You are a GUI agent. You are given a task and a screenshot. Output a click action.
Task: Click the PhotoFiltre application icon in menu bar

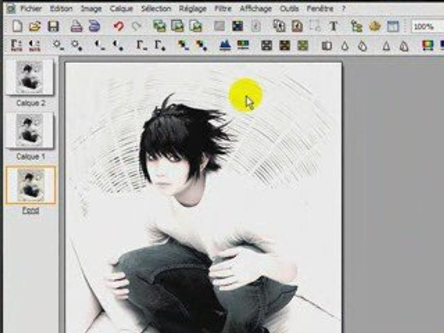click(11, 9)
